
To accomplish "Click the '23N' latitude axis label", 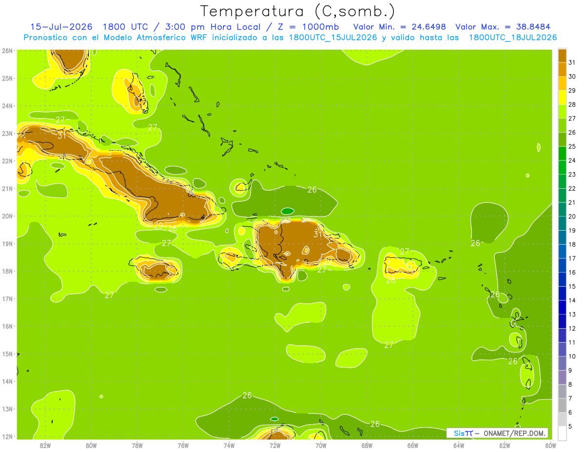I will (7, 133).
